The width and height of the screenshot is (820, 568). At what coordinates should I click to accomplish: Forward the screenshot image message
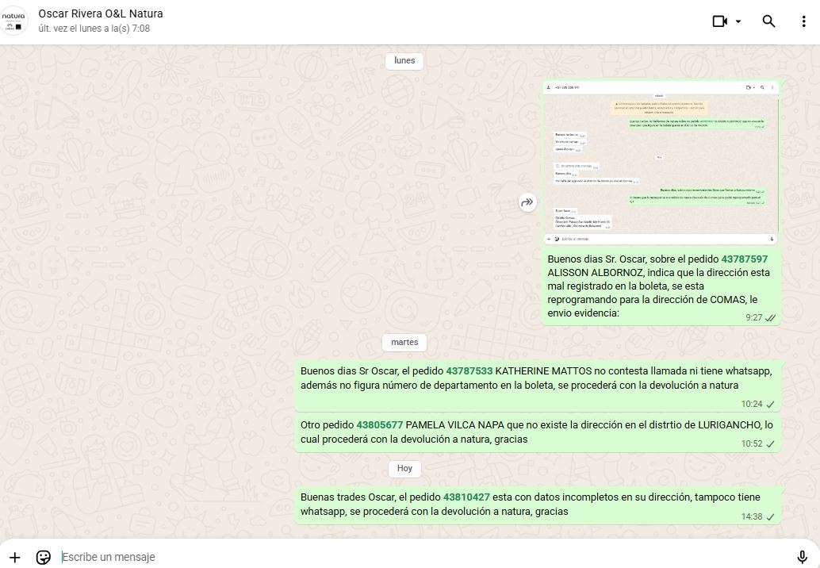tap(527, 203)
